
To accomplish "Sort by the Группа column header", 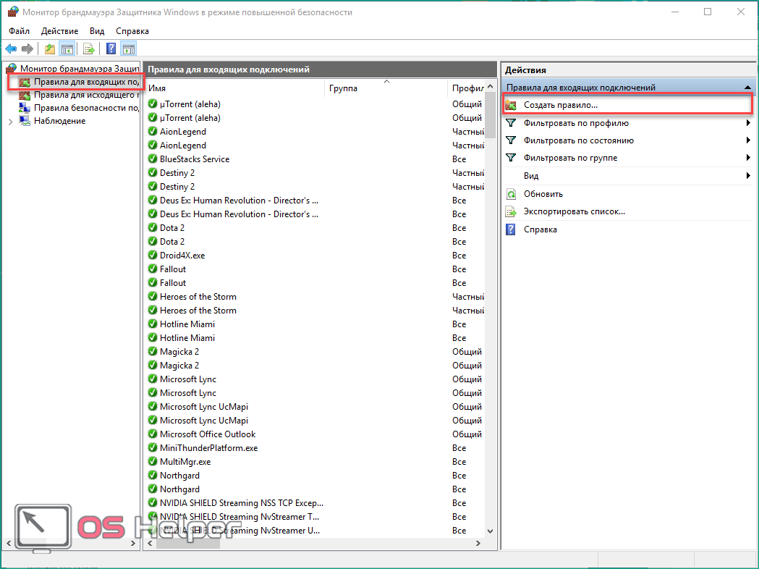I will pos(386,88).
